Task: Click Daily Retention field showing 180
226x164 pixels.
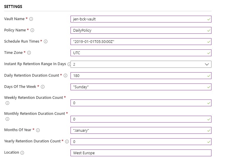Action: tap(141, 75)
